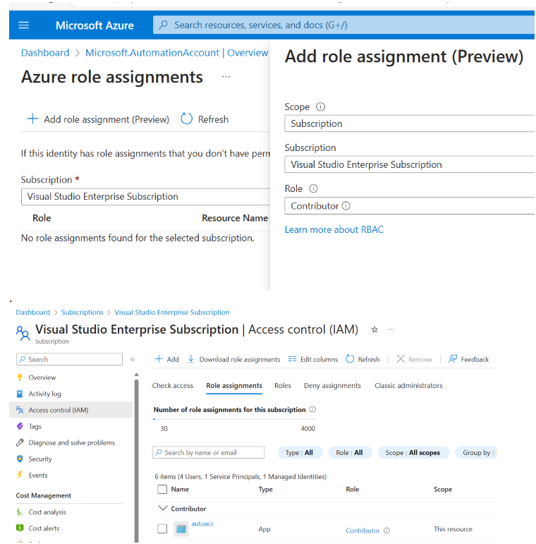536x544 pixels.
Task: Check the select-all checkbox beside Name header
Action: click(x=162, y=489)
